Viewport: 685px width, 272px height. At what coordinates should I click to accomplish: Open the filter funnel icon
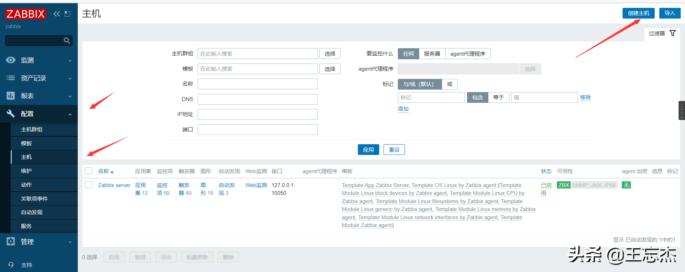point(673,33)
